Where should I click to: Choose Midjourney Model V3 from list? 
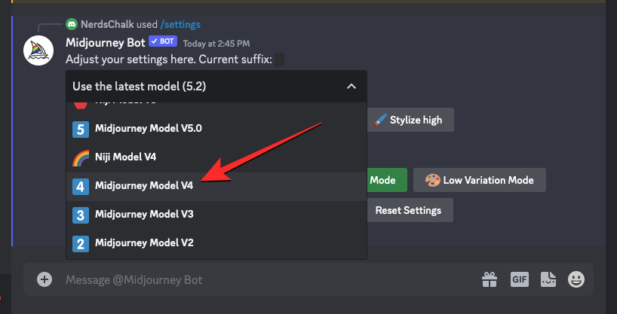216,215
